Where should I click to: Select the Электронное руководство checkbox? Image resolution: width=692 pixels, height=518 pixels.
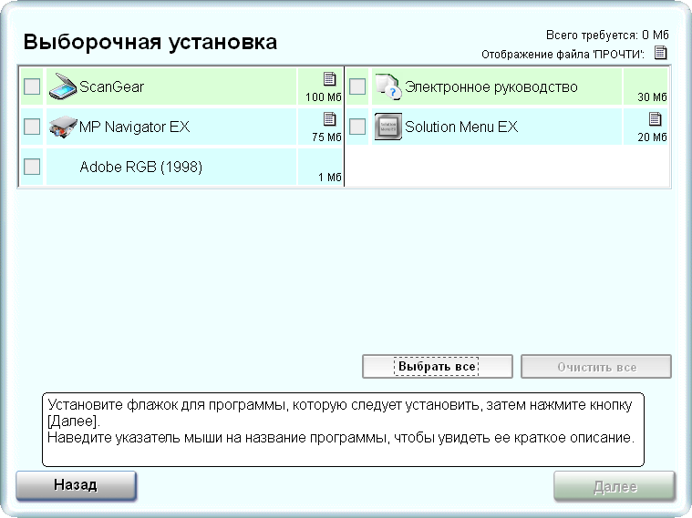tap(357, 86)
